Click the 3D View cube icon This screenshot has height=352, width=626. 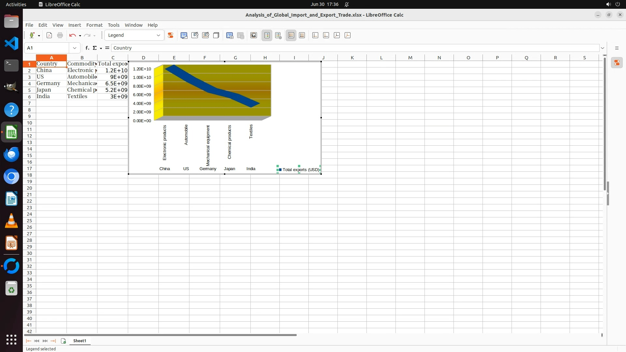(x=216, y=35)
